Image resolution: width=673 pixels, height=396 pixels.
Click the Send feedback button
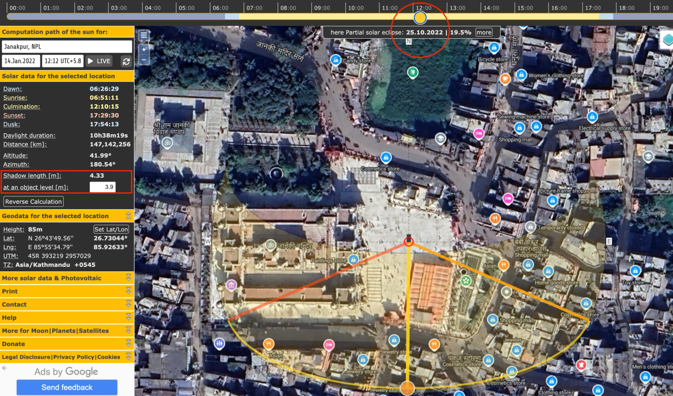coord(67,387)
